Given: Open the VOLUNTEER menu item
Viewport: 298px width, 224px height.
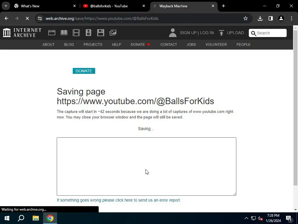Looking at the screenshot, I should click(x=216, y=45).
